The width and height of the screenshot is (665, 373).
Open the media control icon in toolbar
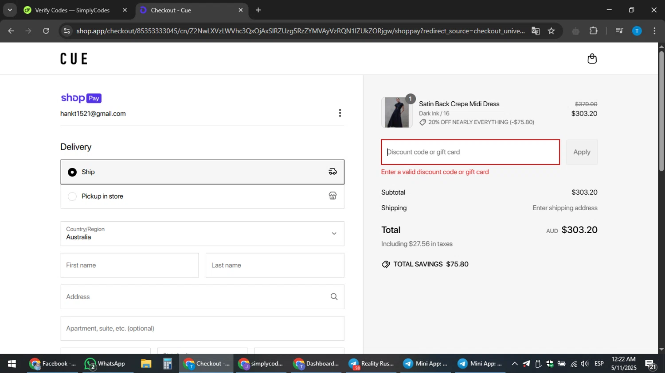point(619,31)
